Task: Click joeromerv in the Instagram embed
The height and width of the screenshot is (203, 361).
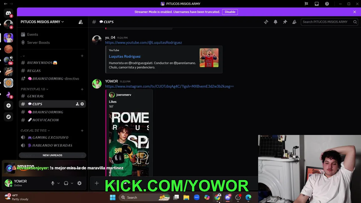Action: point(124,95)
